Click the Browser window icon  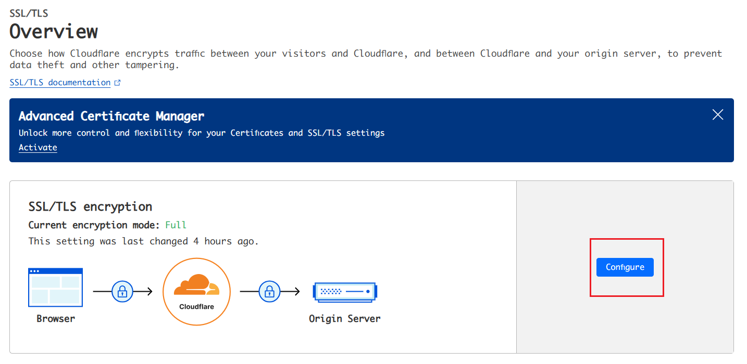point(55,287)
